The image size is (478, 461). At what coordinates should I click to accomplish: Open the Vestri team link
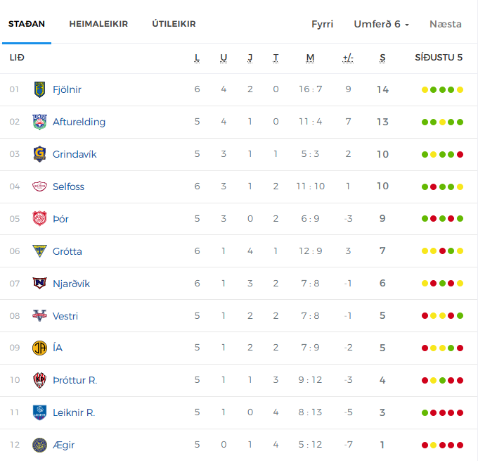coord(65,316)
